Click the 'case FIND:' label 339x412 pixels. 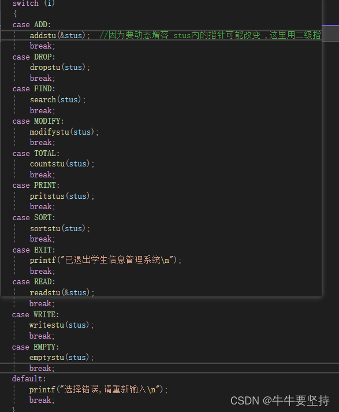[33, 89]
